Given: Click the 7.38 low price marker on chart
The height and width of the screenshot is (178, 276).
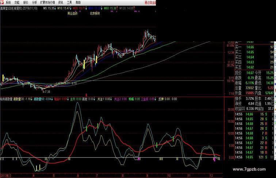Looking at the screenshot, I should [x=47, y=91].
